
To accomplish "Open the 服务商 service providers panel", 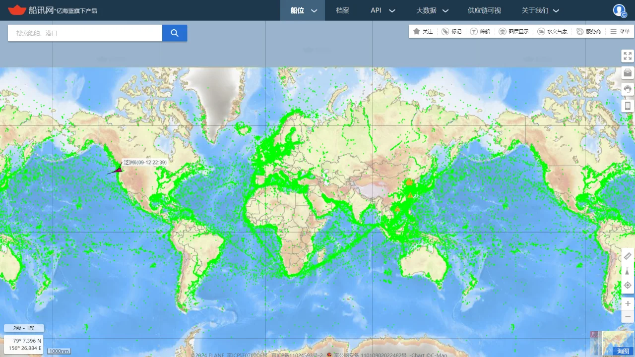I will click(588, 31).
